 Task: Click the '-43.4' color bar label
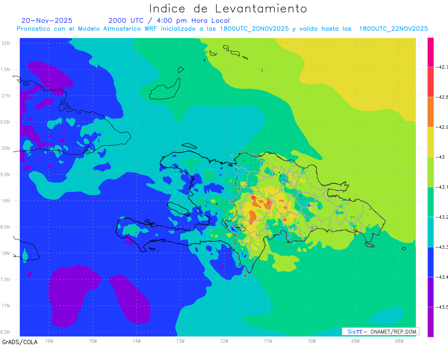click(x=442, y=277)
